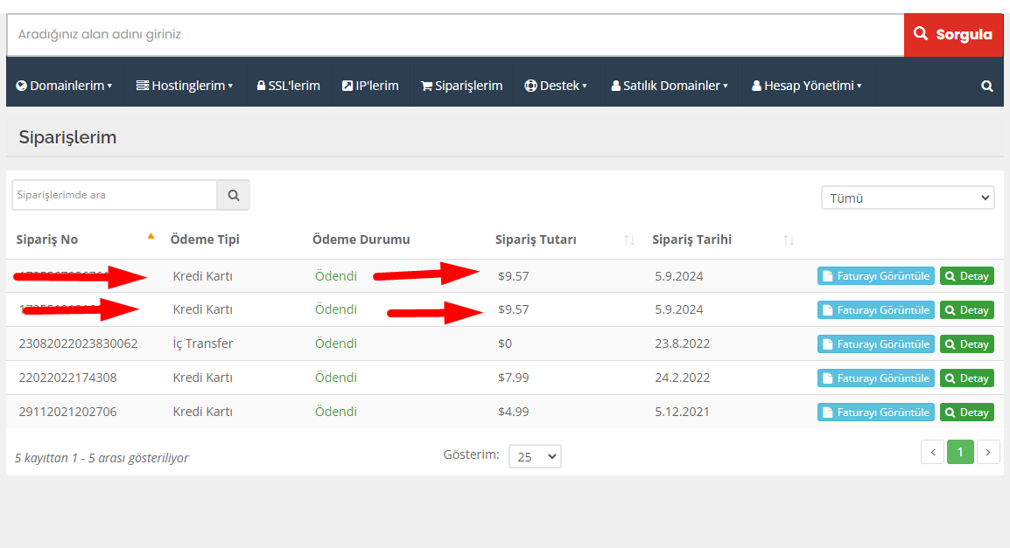Click the $0 order amount

[x=505, y=343]
